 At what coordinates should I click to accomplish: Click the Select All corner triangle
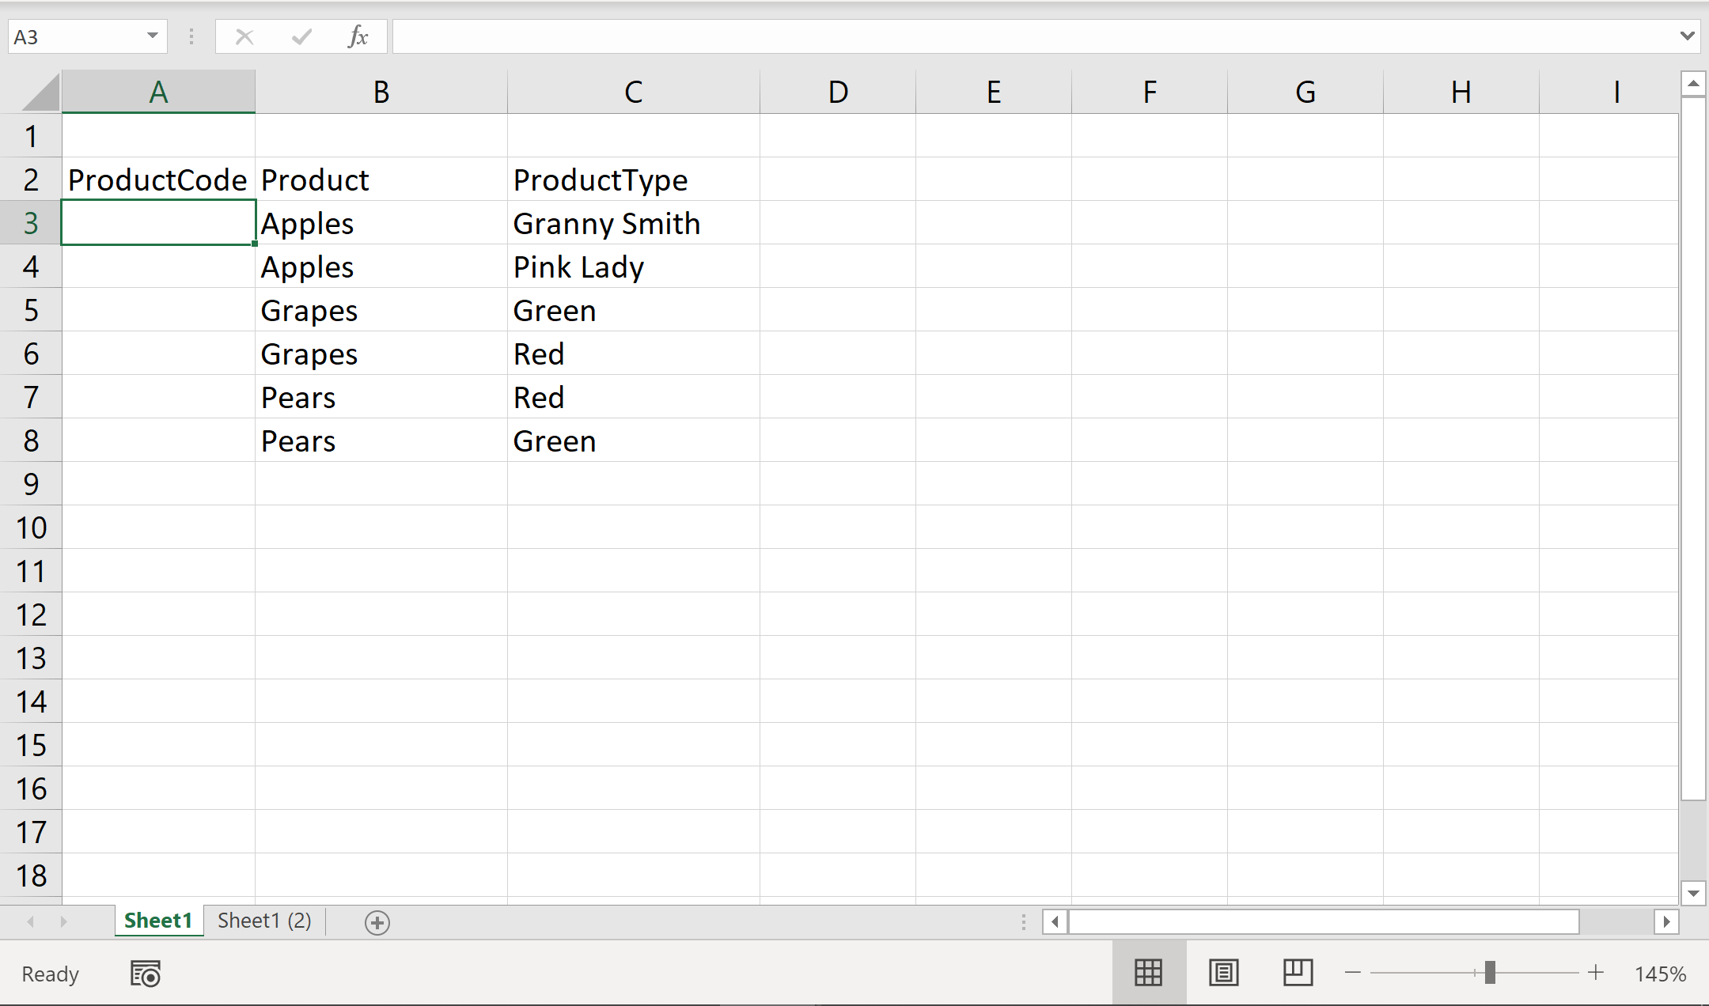[x=40, y=93]
